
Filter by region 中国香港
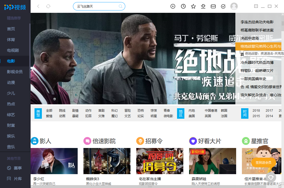[211, 111]
